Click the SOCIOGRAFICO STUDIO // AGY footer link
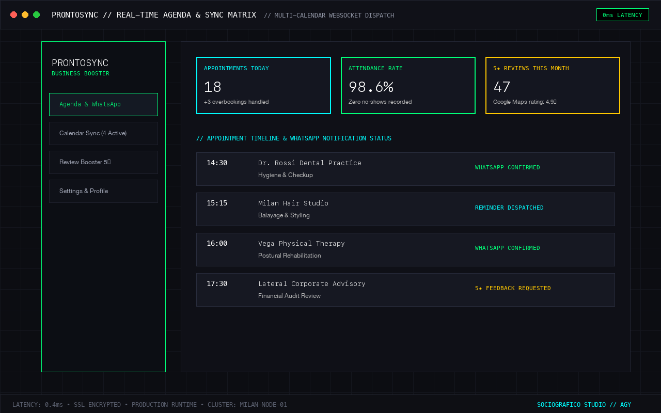 [x=584, y=405]
